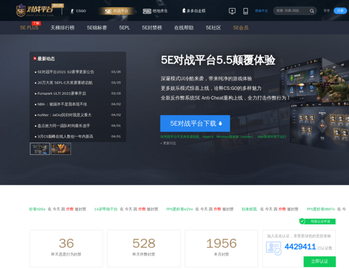Select the second gold trophy thumbnail

coord(61,149)
